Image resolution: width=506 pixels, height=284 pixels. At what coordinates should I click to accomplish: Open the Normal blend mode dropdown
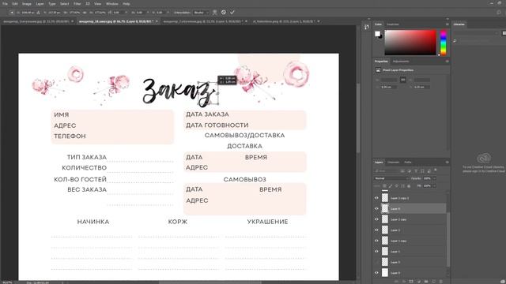(x=391, y=178)
